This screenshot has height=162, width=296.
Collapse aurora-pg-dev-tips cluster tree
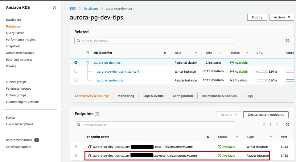pyautogui.click(x=87, y=62)
